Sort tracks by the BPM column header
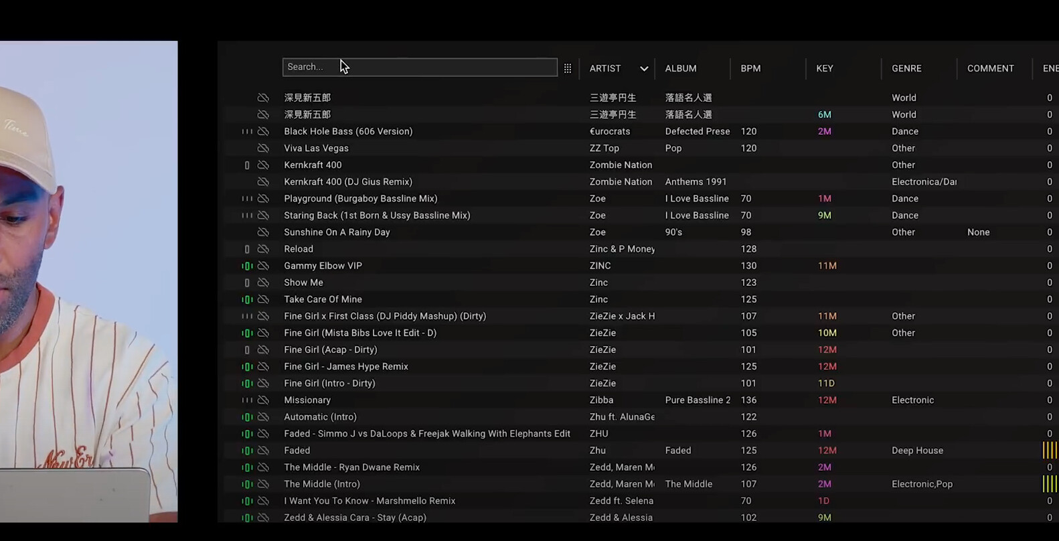The image size is (1059, 541). 750,68
